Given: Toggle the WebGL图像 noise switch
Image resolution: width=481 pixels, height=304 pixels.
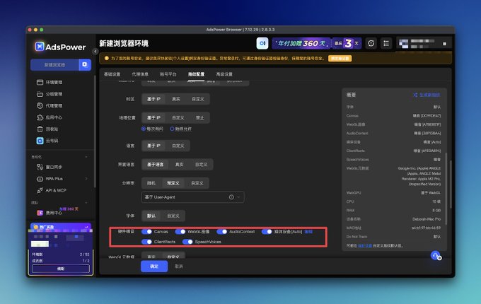Looking at the screenshot, I should (x=180, y=232).
